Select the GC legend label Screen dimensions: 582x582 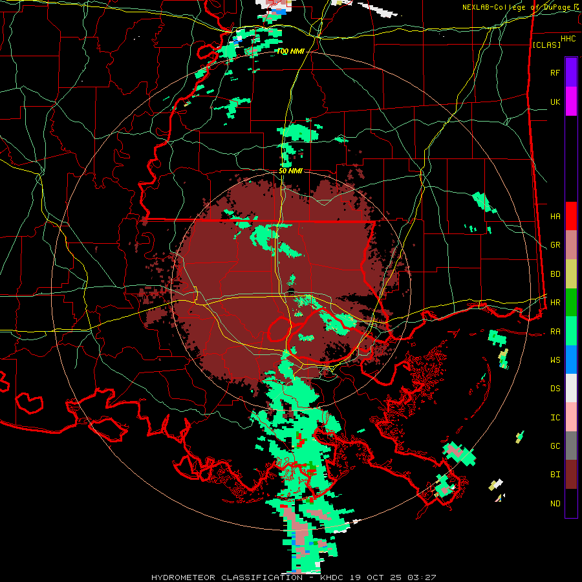pyautogui.click(x=555, y=446)
